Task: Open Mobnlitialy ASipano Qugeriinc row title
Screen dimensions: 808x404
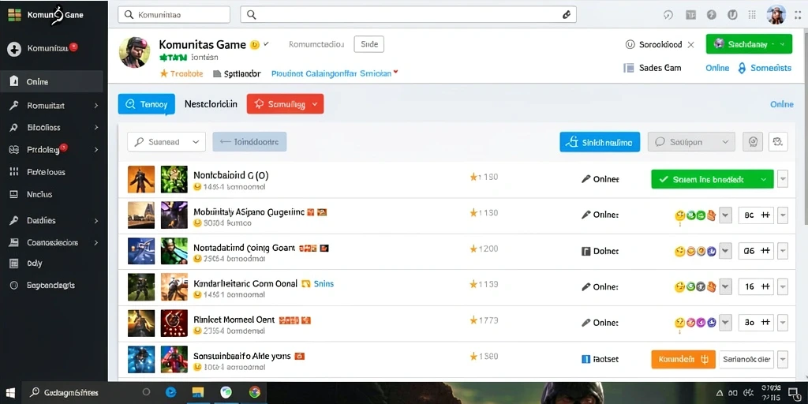Action: (x=249, y=211)
